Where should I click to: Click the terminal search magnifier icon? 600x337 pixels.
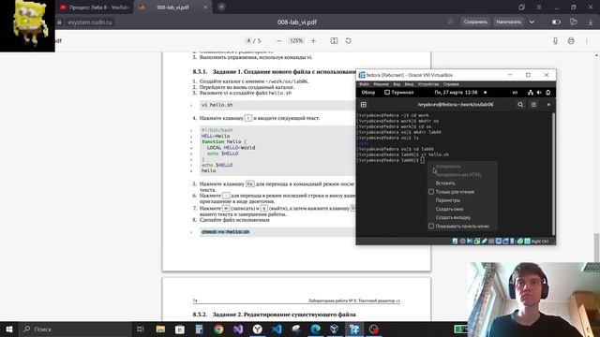pyautogui.click(x=520, y=104)
